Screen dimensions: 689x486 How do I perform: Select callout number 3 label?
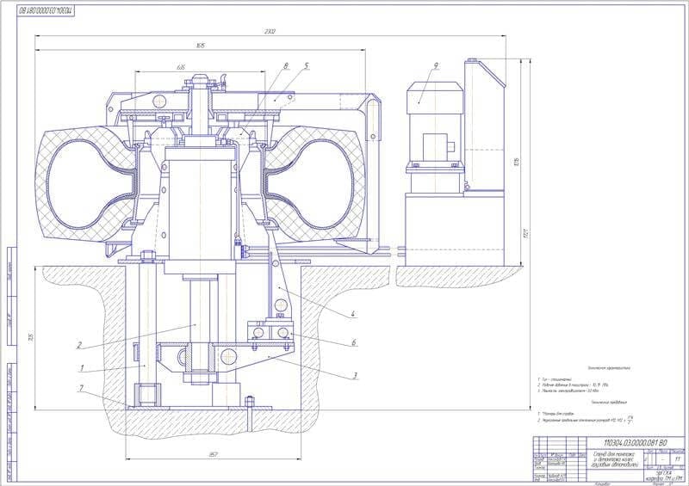click(356, 376)
